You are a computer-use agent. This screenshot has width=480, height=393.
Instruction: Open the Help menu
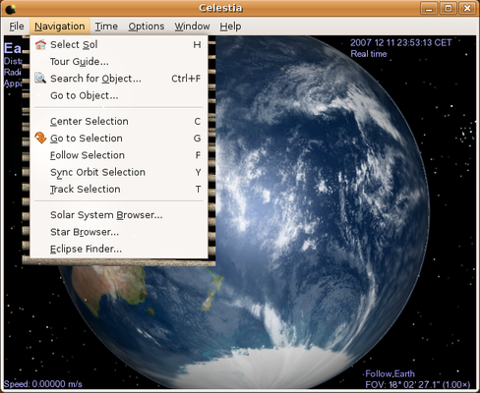coord(230,27)
